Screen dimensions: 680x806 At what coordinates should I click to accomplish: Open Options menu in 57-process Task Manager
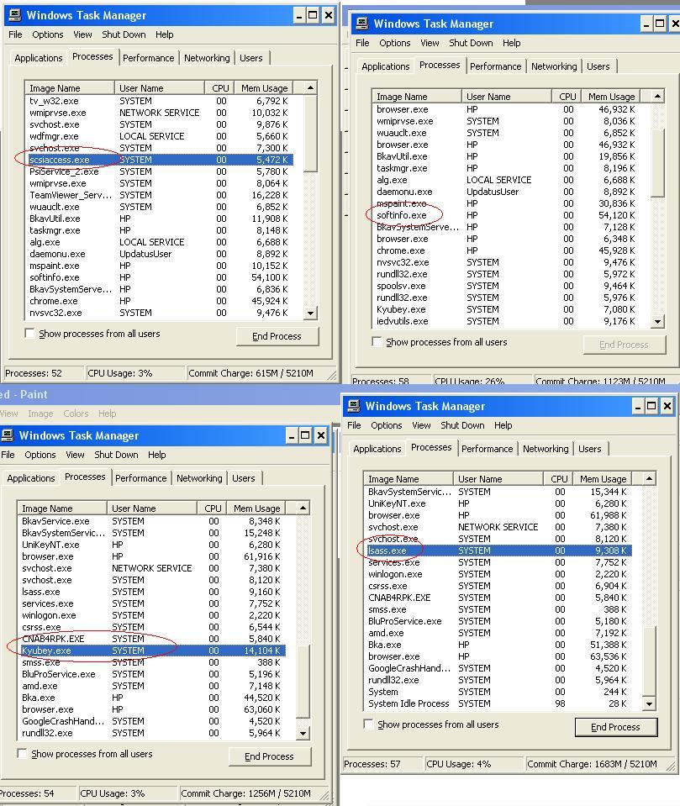click(x=387, y=425)
